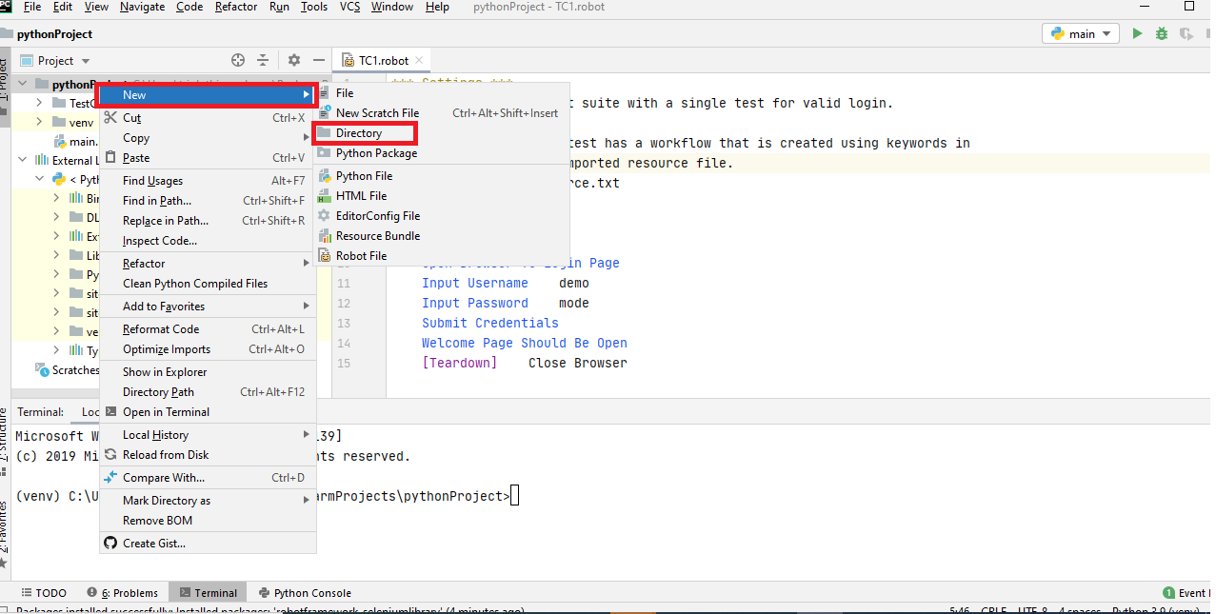Start debugging with the green bug icon
1216x614 pixels.
[1161, 33]
